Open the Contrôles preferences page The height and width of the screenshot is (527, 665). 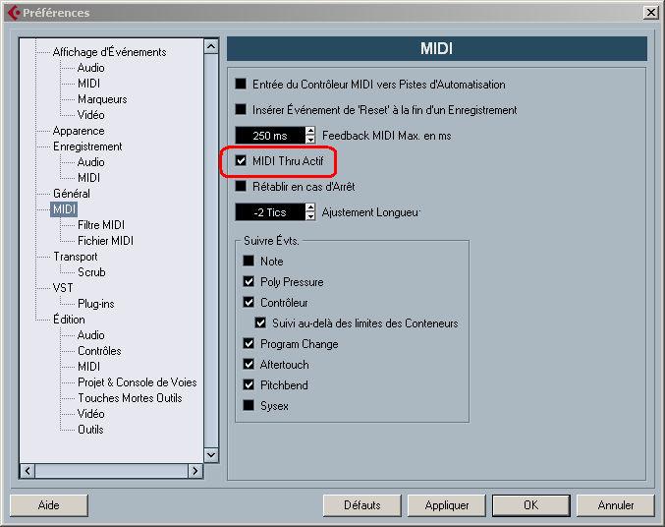click(99, 350)
